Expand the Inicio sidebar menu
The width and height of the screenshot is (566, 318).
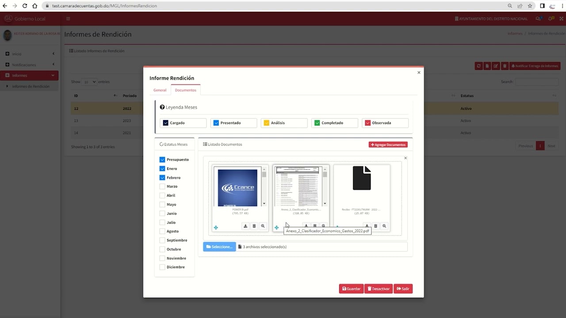(x=30, y=54)
